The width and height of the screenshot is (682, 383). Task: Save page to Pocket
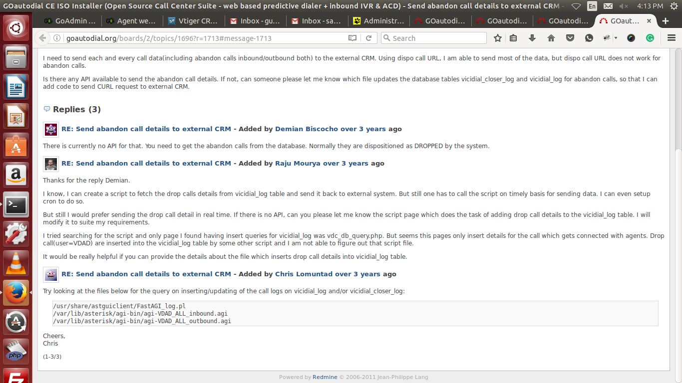[x=570, y=38]
